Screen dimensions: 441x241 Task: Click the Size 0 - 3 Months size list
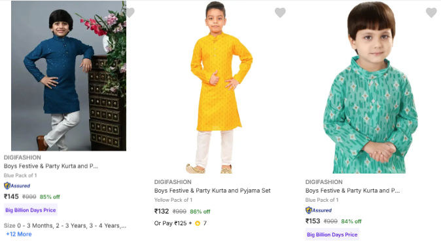coord(65,226)
